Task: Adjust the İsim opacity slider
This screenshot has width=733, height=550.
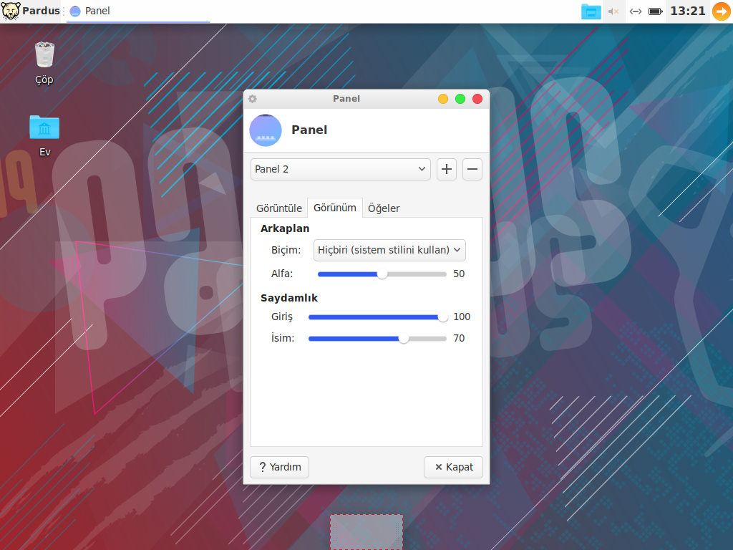Action: [x=377, y=339]
